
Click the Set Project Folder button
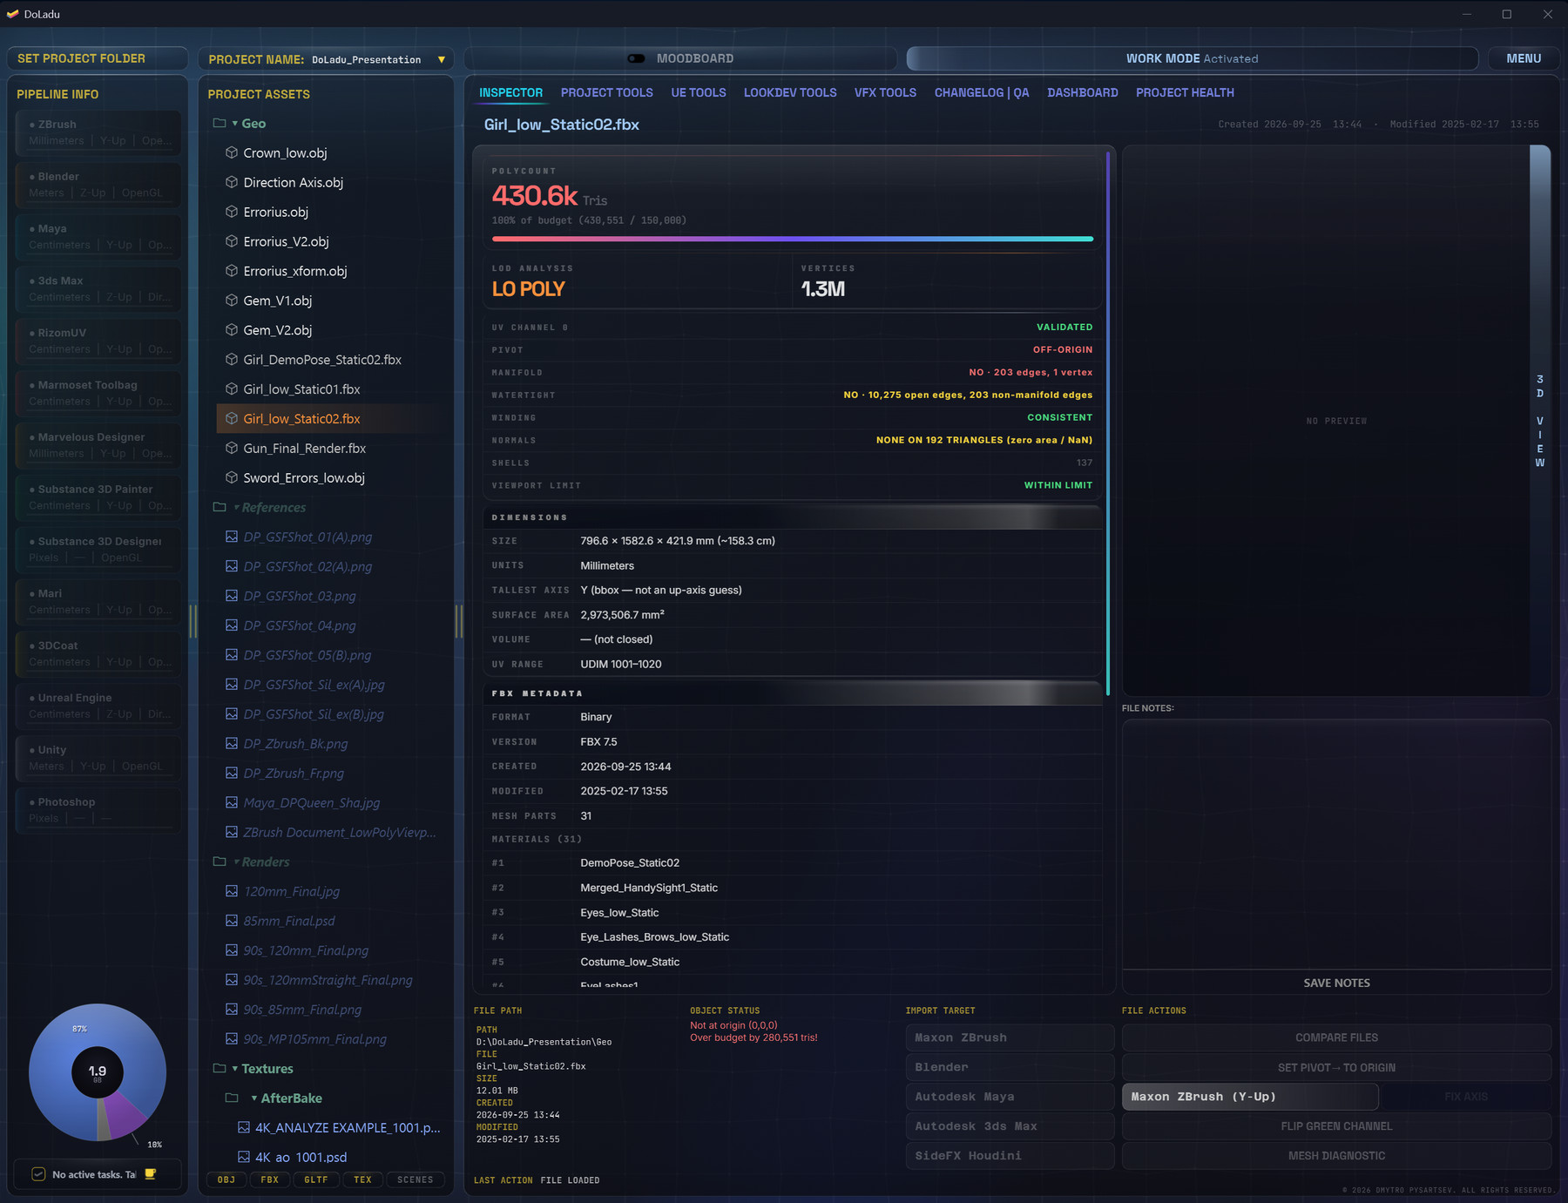point(98,58)
